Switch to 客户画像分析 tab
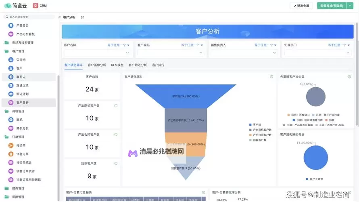This screenshot has height=202, width=359. (x=97, y=65)
